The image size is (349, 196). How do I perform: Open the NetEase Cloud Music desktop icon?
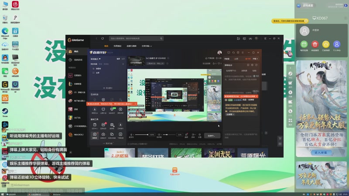click(x=15, y=4)
